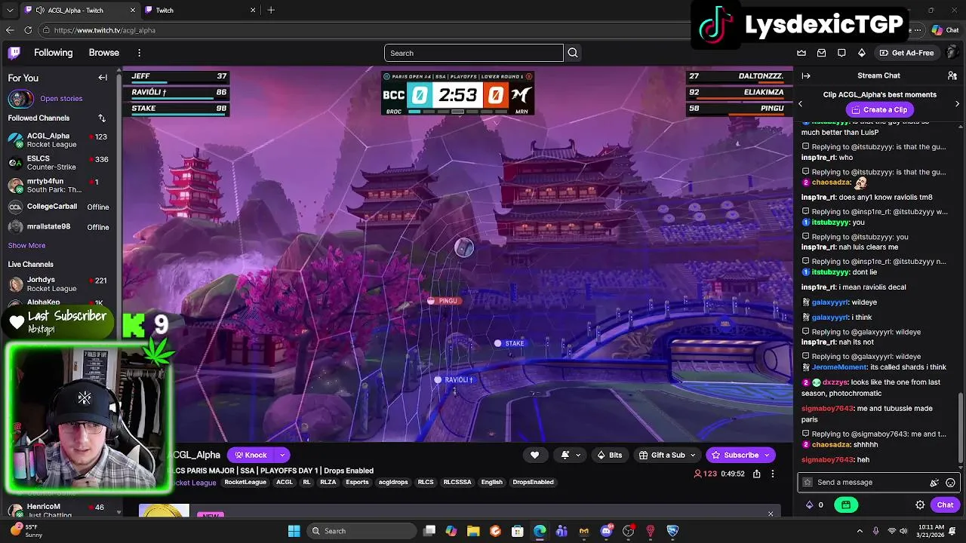Open Jorhdys live channel in the sidebar
966x543 pixels.
(59, 284)
